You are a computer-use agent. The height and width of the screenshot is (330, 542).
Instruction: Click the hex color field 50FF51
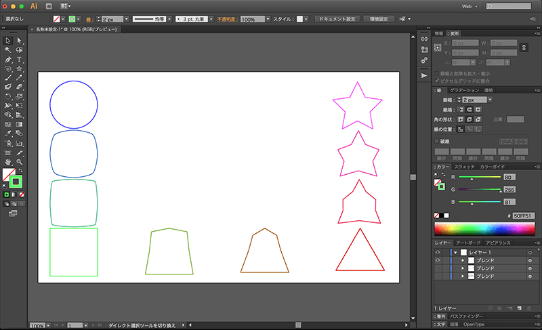(x=523, y=215)
